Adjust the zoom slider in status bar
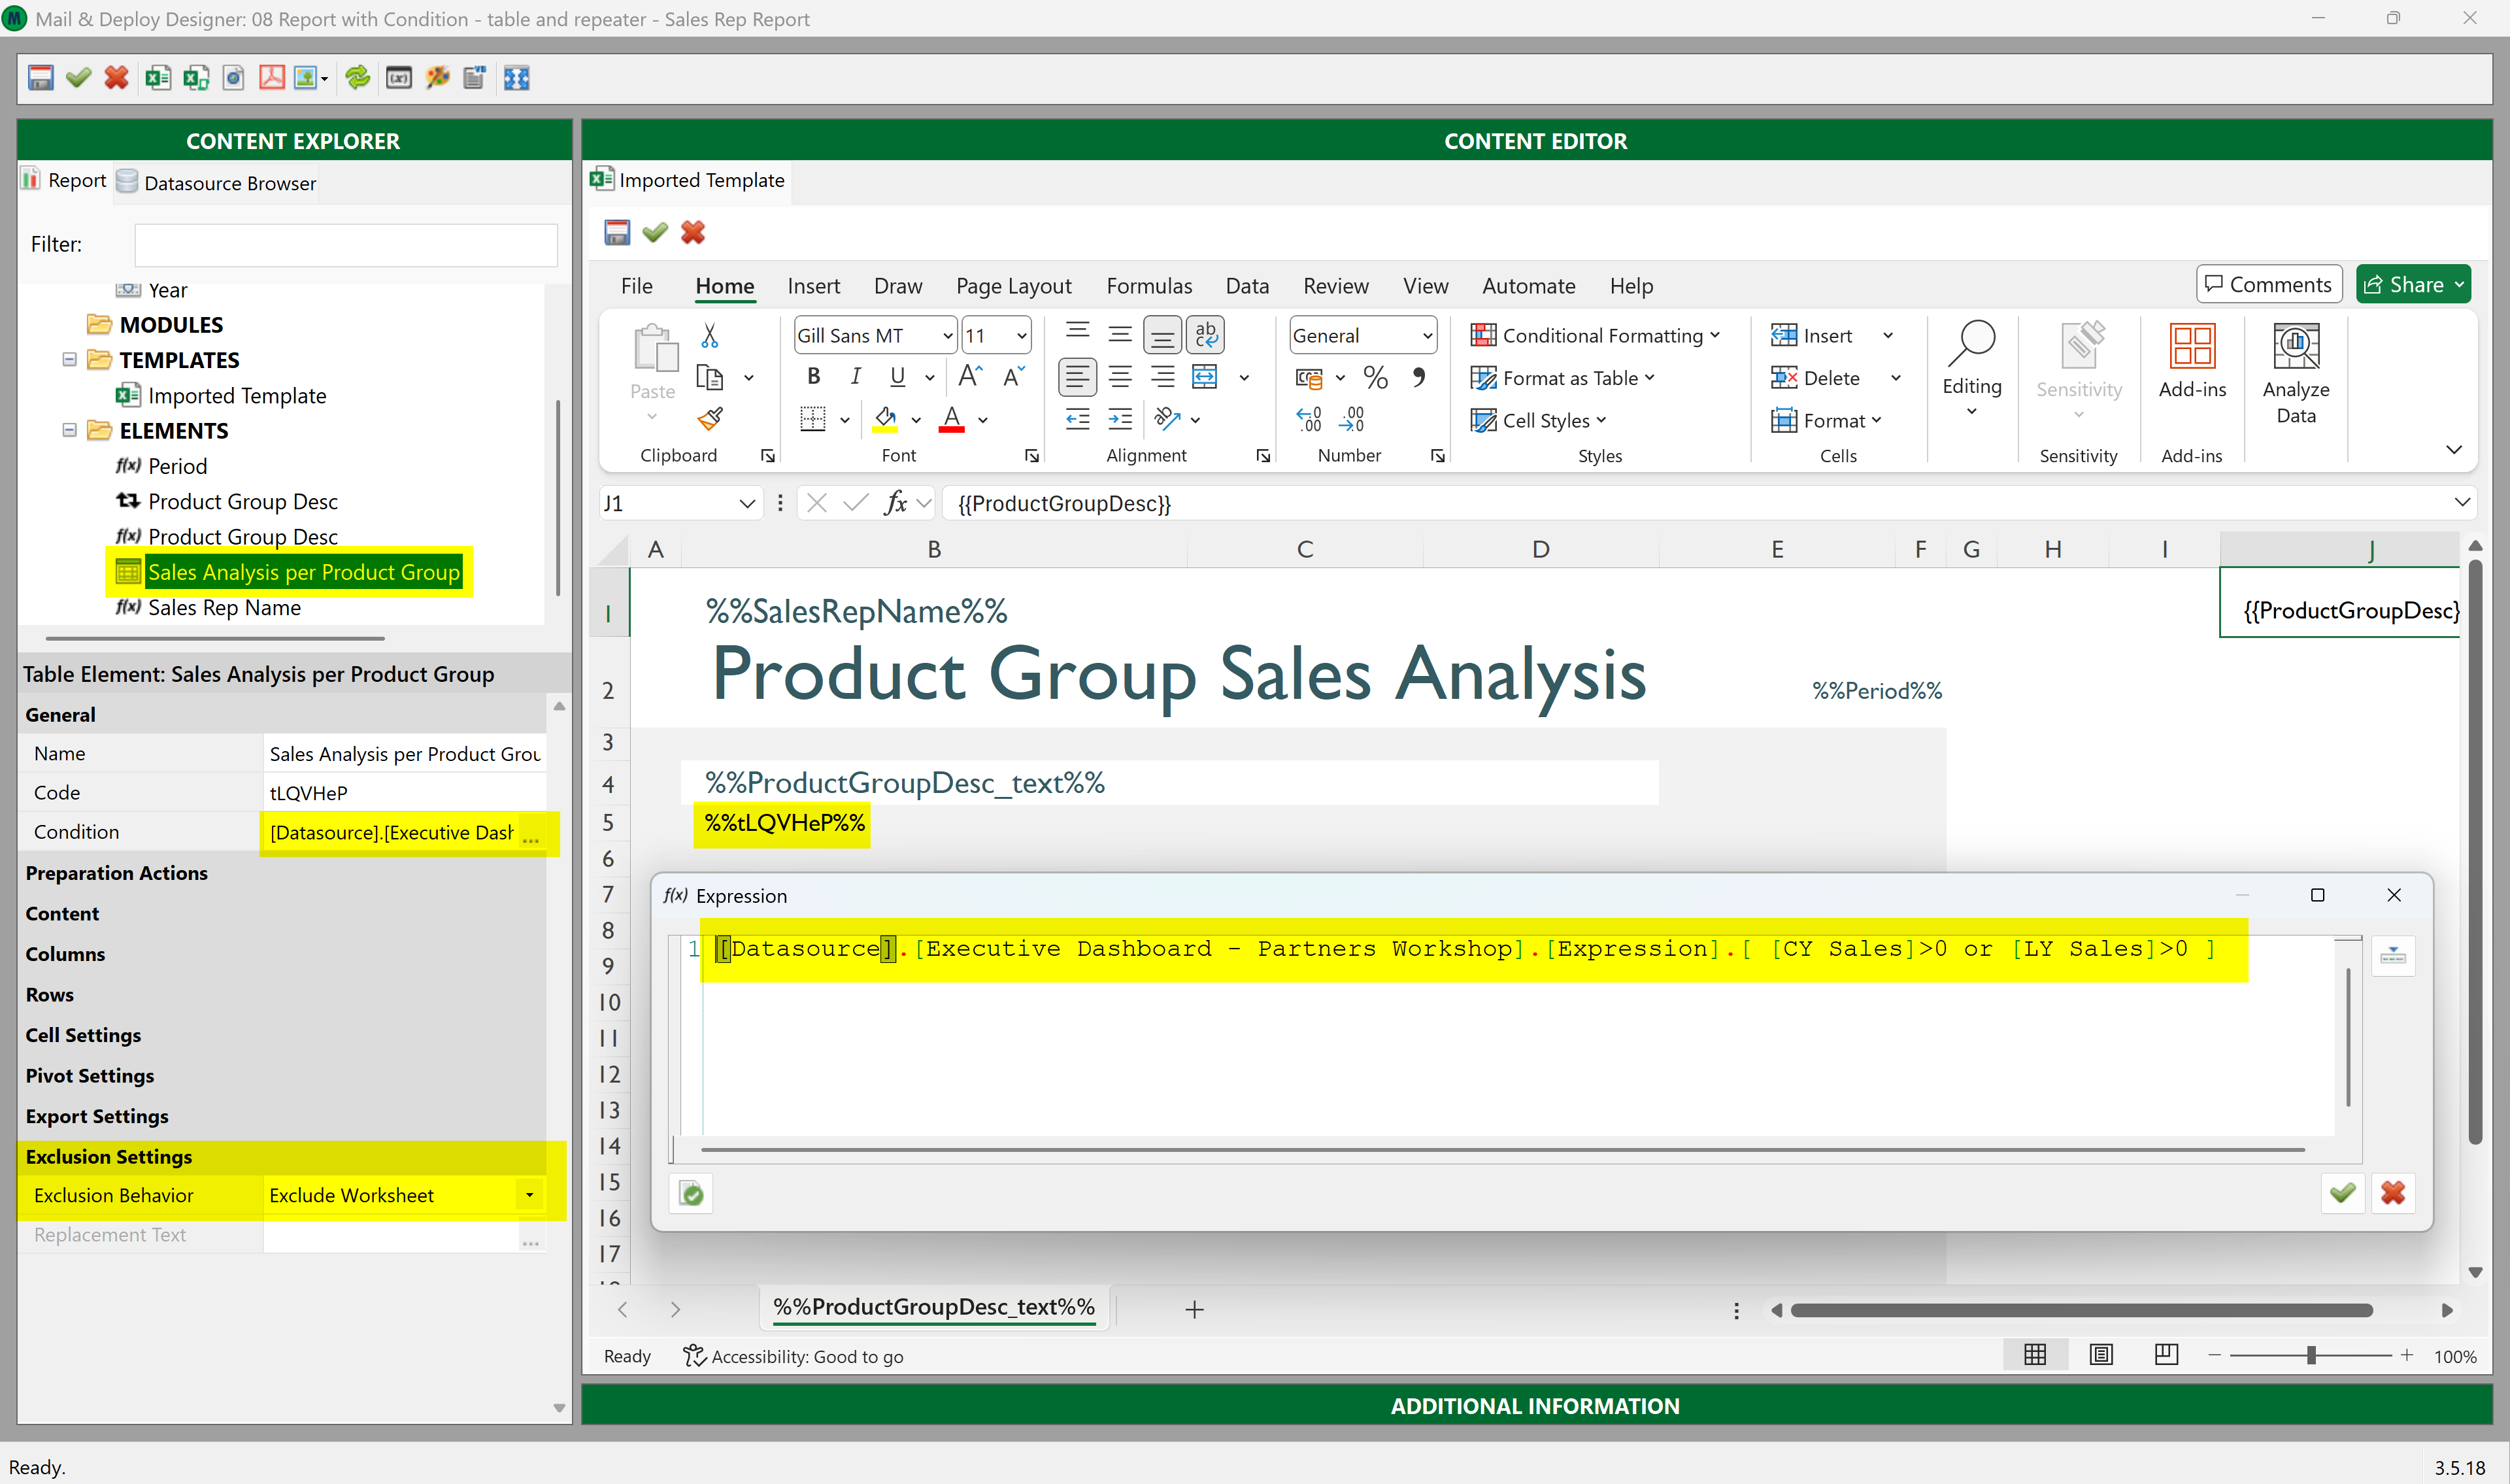Image resolution: width=2510 pixels, height=1484 pixels. (x=2310, y=1355)
